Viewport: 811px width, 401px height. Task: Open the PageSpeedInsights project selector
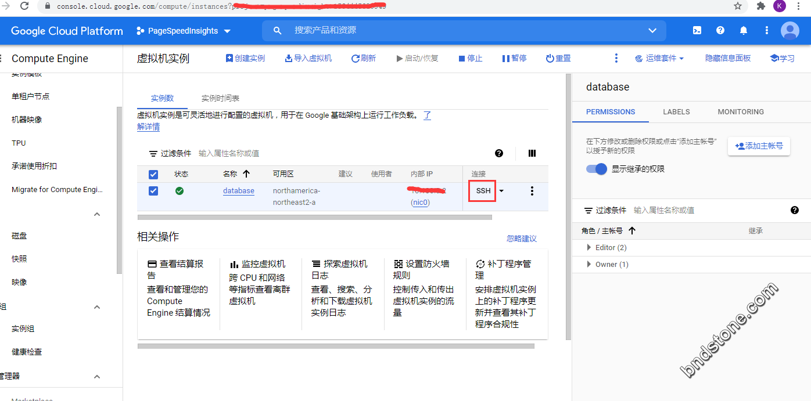point(184,31)
